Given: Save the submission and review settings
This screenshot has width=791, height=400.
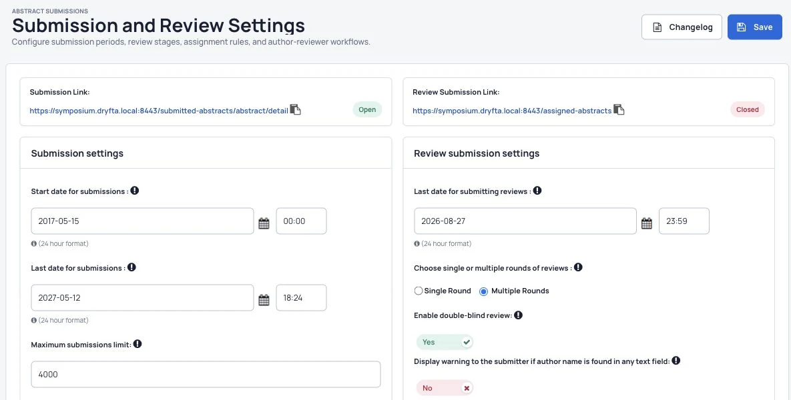Looking at the screenshot, I should (755, 27).
